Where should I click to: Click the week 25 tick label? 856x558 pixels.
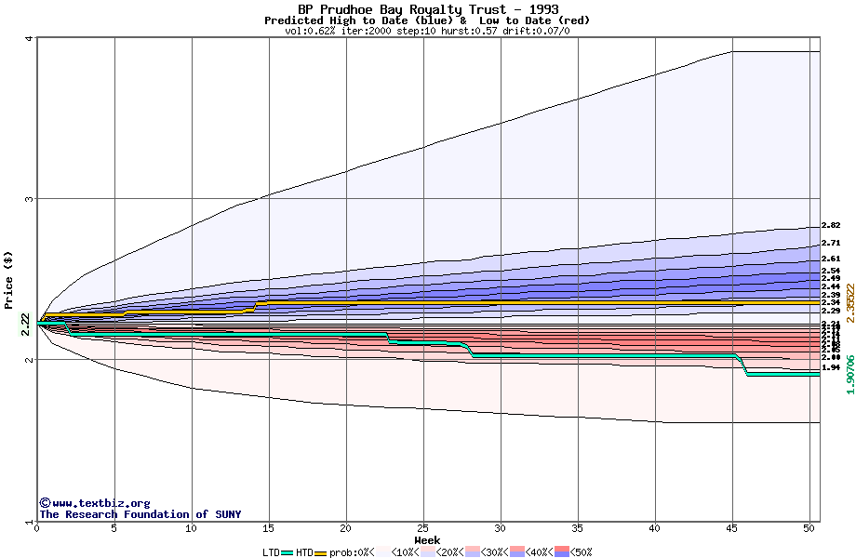[x=423, y=528]
